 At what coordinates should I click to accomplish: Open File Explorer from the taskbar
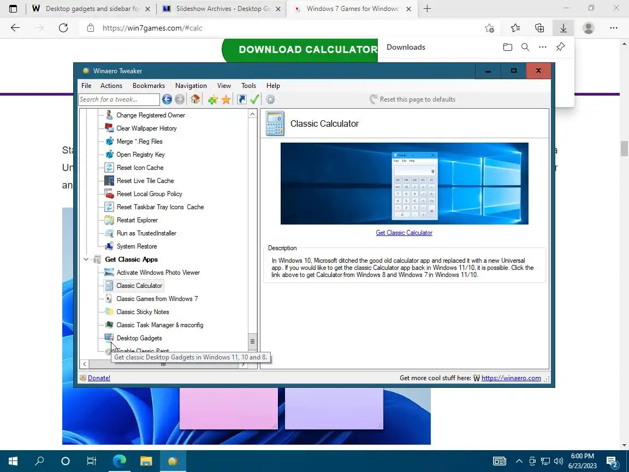pos(146,461)
